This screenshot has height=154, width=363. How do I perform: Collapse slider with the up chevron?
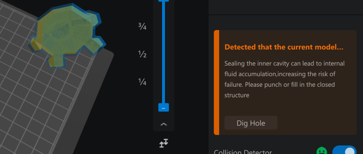coord(164,124)
